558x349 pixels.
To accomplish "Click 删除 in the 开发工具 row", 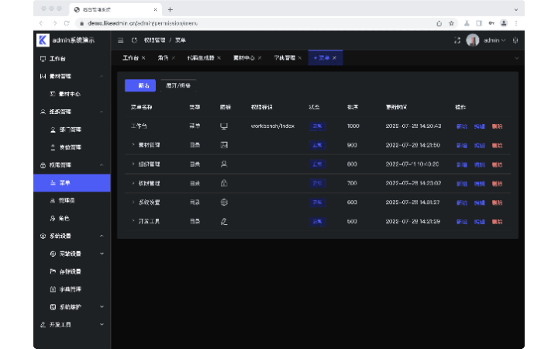I will click(x=497, y=221).
